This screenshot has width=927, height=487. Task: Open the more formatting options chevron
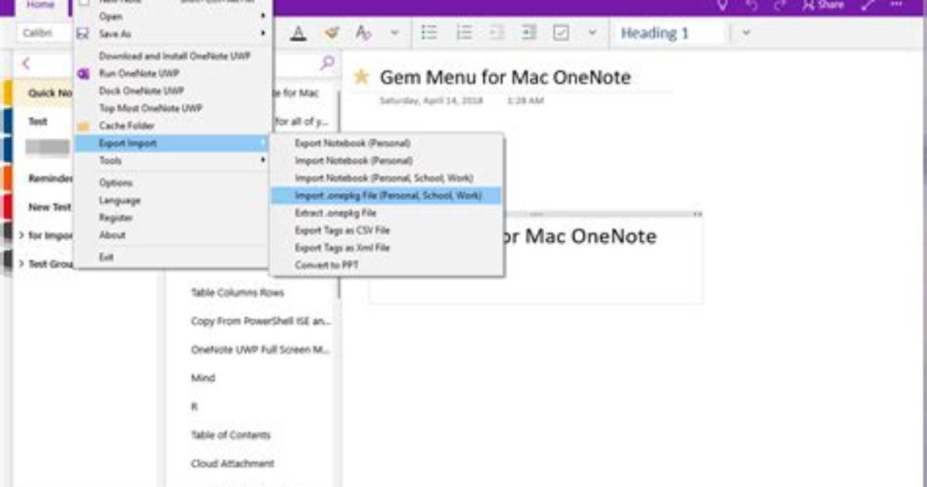pyautogui.click(x=395, y=33)
